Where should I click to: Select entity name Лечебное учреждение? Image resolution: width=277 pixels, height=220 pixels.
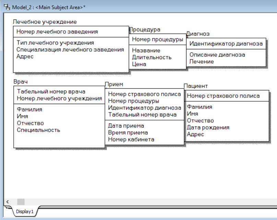point(45,22)
